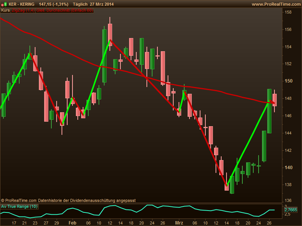Click the tall green candle at 12 Feb
302x226 pixels.
tap(104, 56)
